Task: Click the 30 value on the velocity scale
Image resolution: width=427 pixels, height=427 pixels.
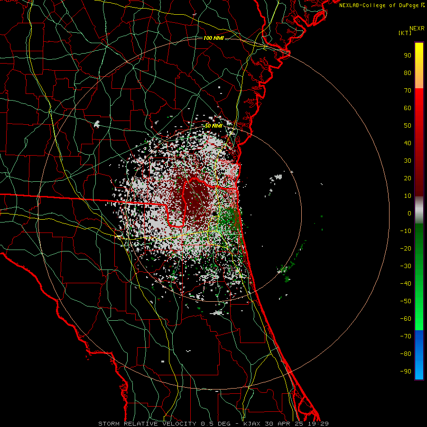Action: tap(408, 161)
